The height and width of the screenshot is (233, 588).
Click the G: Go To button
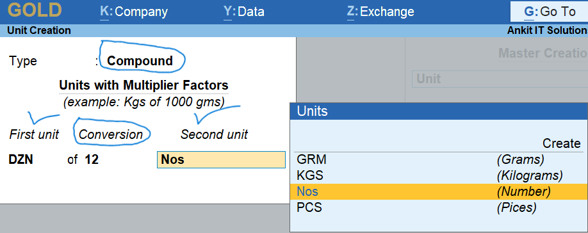click(550, 12)
